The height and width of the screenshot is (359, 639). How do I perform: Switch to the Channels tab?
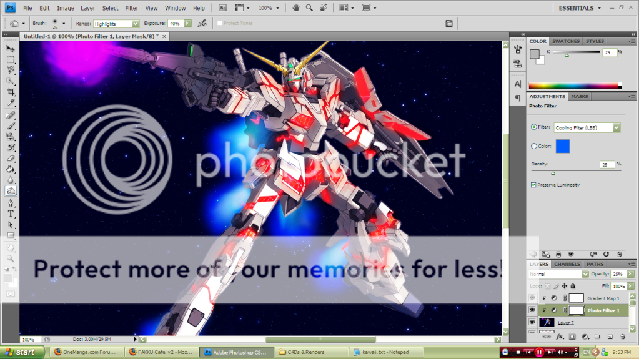tap(567, 264)
